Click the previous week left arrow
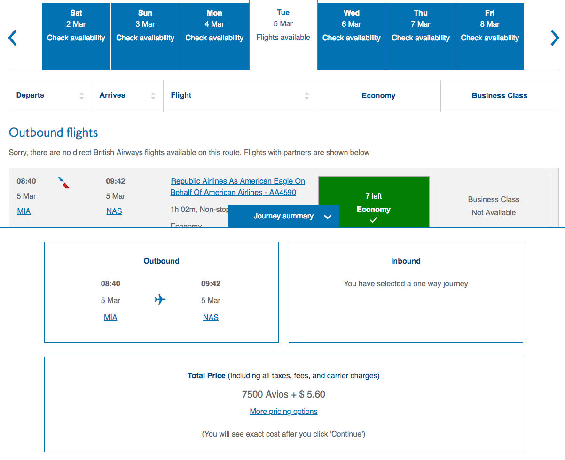 (x=13, y=38)
